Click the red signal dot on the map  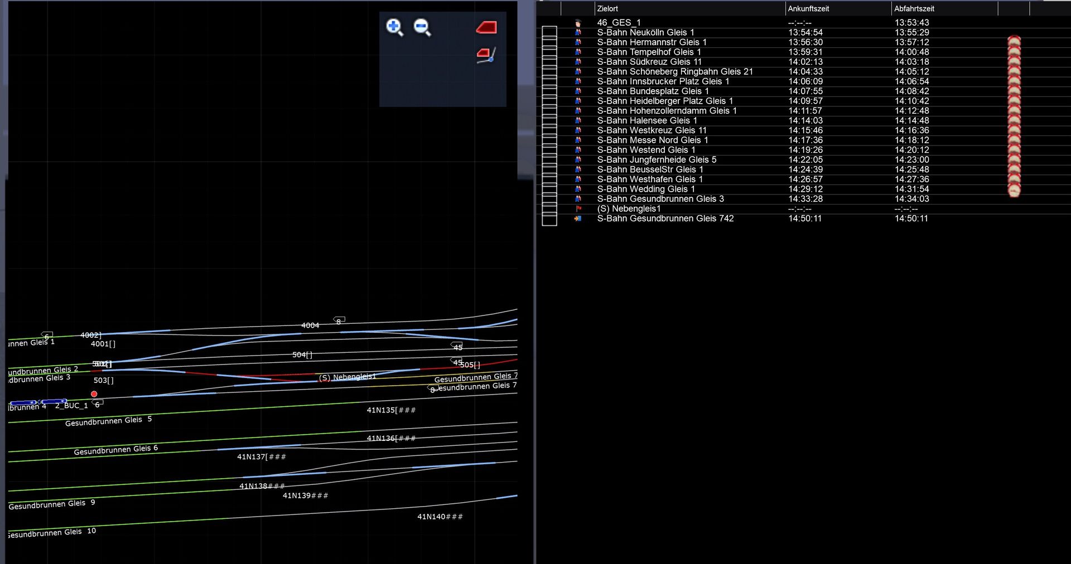94,394
